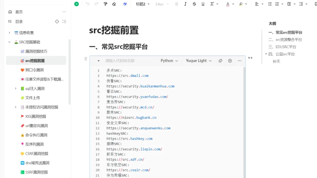The width and height of the screenshot is (317, 178).
Task: Activate the format painter tool
Action: [x=105, y=4]
